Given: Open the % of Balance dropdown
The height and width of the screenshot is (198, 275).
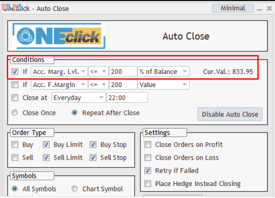Looking at the screenshot, I should coord(164,71).
